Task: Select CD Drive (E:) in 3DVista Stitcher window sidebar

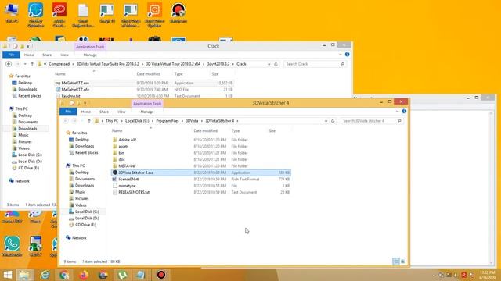Action: point(85,225)
